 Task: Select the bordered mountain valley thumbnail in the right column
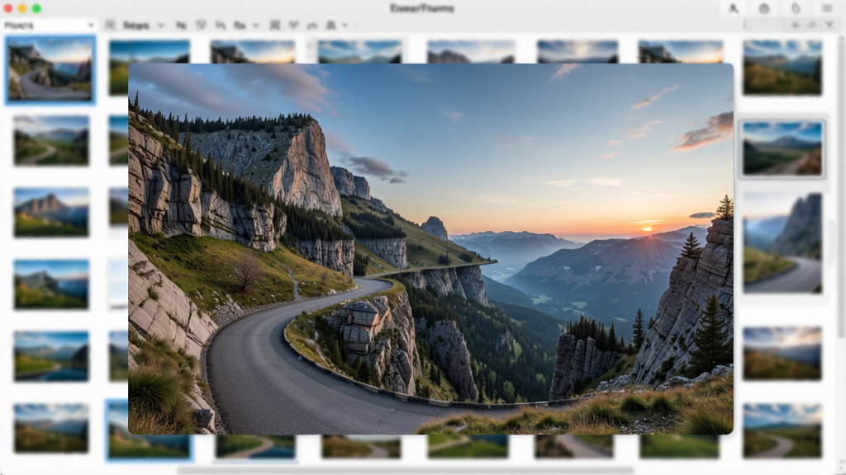point(782,148)
